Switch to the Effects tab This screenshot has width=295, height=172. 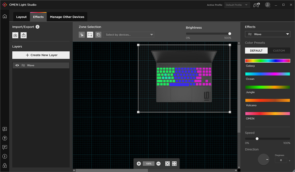tap(38, 17)
